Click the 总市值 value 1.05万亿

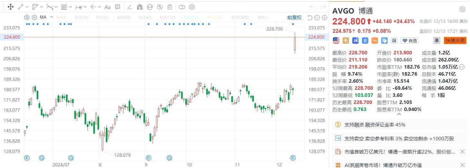pyautogui.click(x=448, y=67)
